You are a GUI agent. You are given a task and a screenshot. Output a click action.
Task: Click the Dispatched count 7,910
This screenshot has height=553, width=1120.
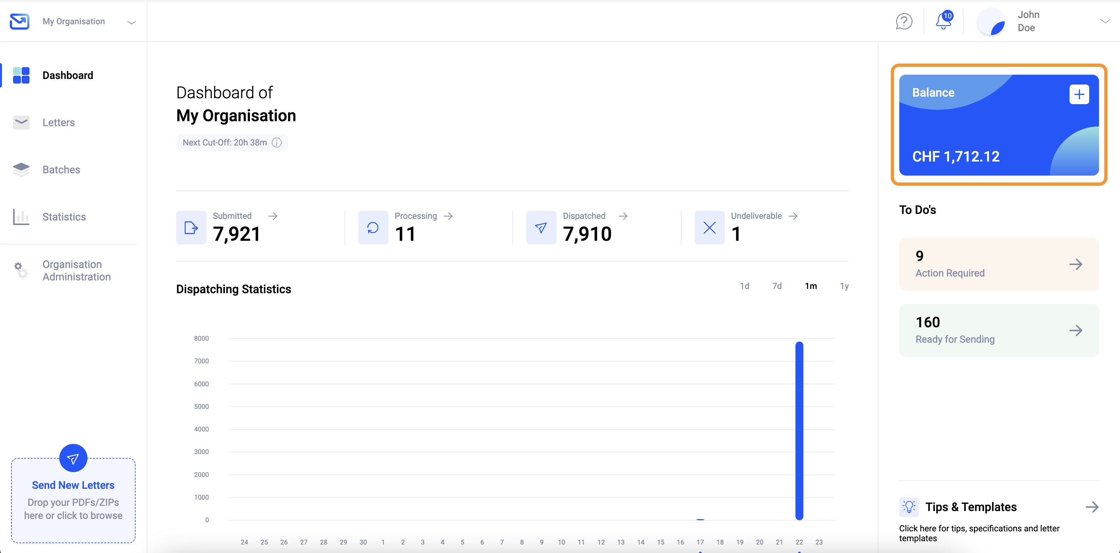click(x=587, y=234)
